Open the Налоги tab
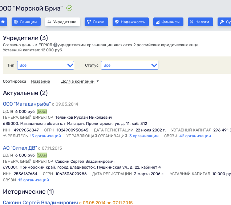 point(200,22)
